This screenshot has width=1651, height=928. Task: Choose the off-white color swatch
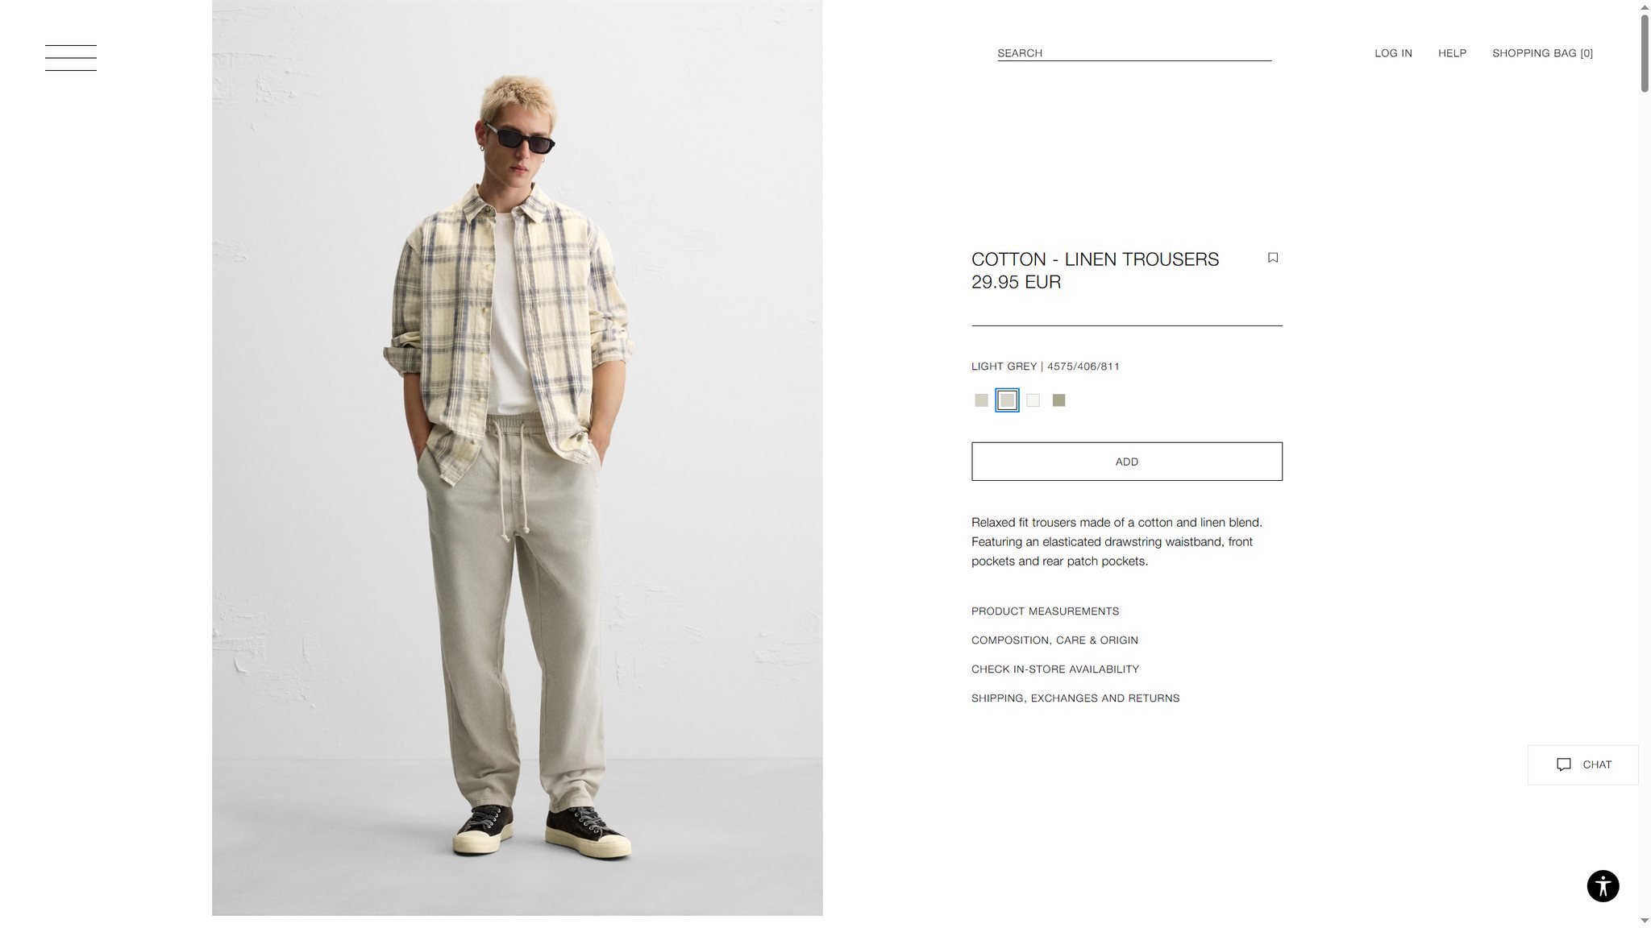[1033, 400]
